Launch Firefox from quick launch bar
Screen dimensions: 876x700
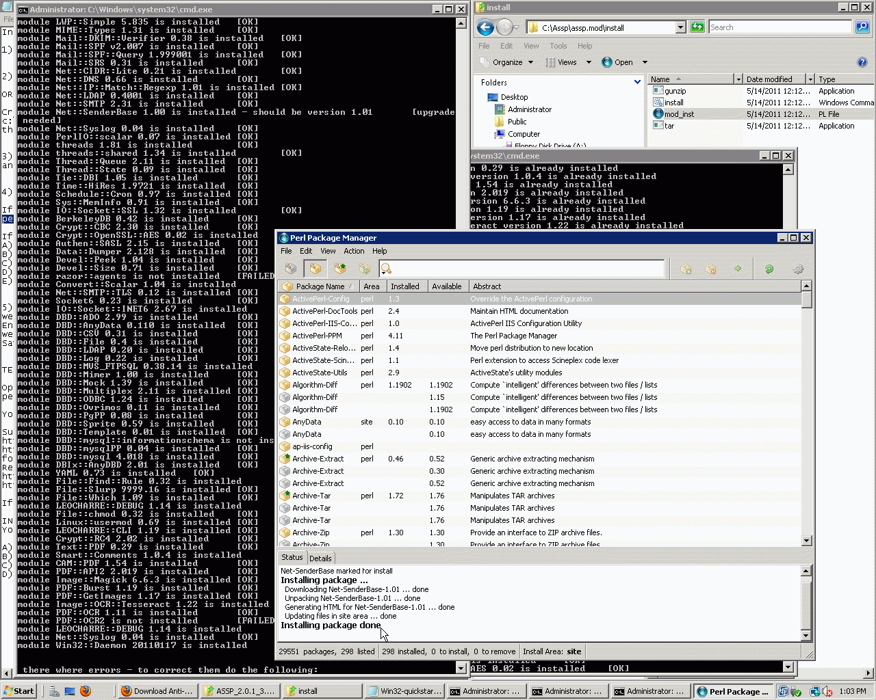86,691
